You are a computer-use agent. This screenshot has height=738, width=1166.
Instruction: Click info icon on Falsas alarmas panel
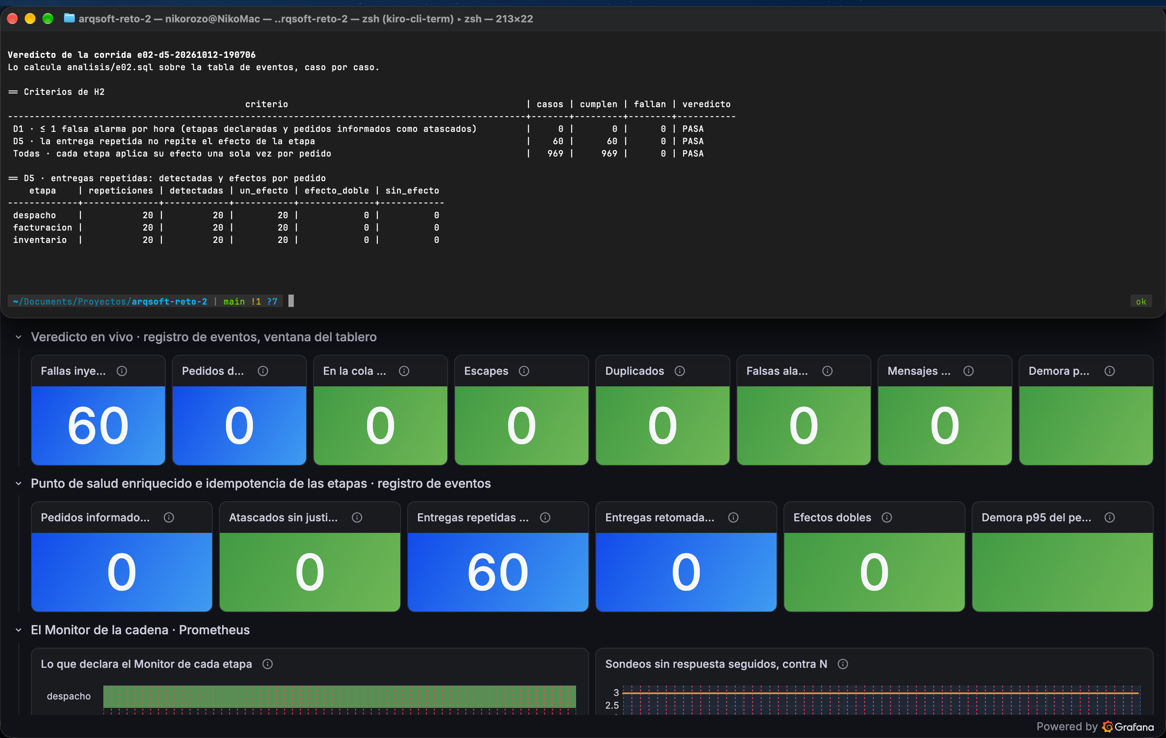click(827, 371)
